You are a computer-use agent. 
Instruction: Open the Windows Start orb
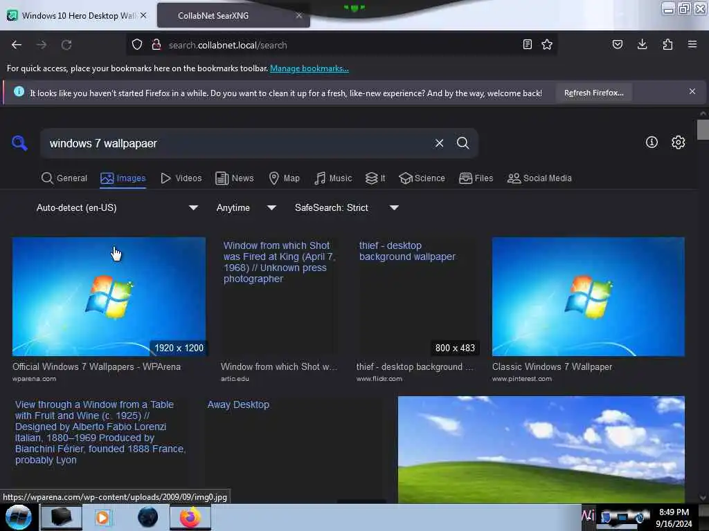click(19, 517)
